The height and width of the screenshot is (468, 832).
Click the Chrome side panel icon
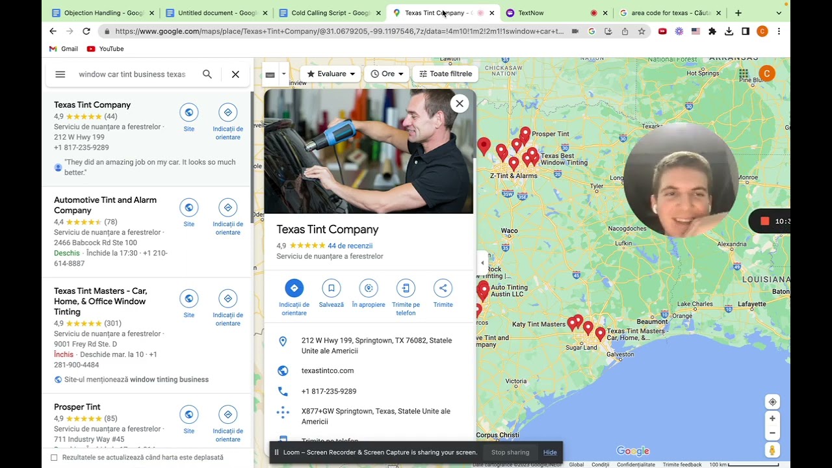coord(746,31)
